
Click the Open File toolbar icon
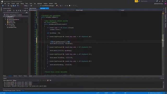(x=11, y=6)
